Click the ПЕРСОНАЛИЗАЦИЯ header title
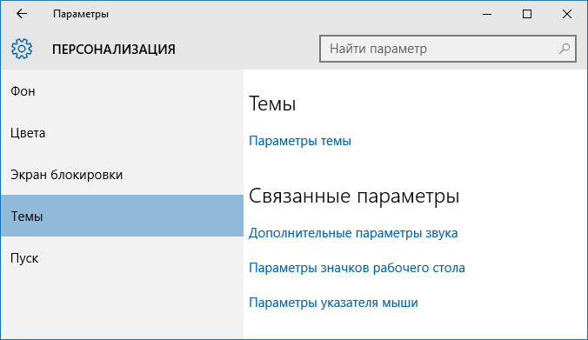The height and width of the screenshot is (340, 588). pos(114,49)
